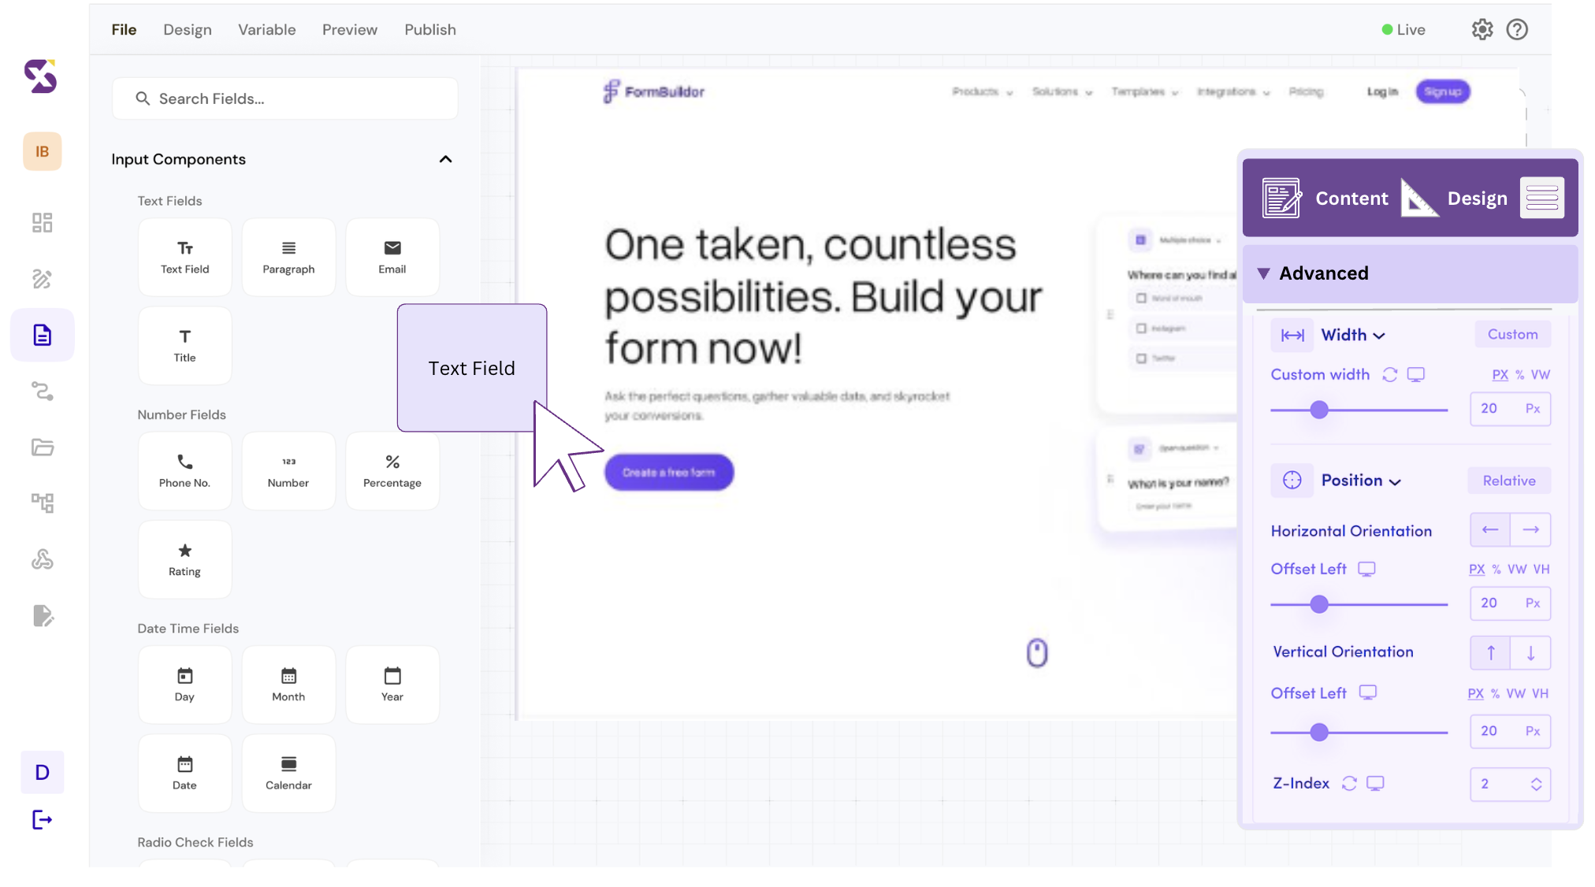Click the Publish menu item
Screen dimensions: 1595x887
[429, 28]
